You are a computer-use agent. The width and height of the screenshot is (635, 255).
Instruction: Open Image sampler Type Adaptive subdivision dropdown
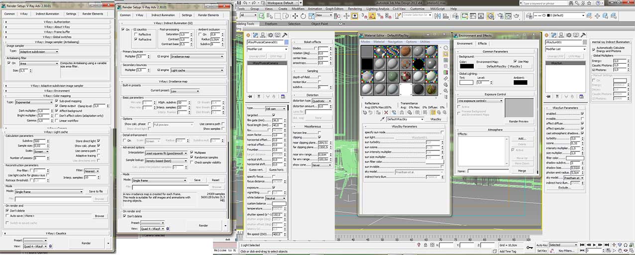39,52
